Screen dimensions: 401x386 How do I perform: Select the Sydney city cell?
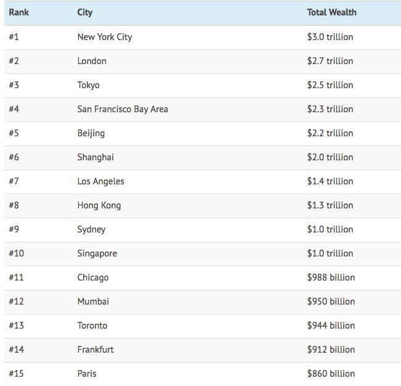pos(91,229)
